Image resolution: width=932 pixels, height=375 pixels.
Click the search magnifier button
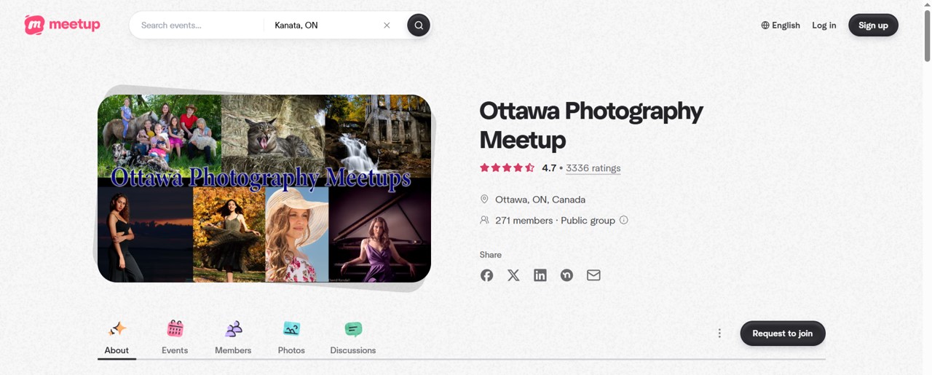point(419,25)
